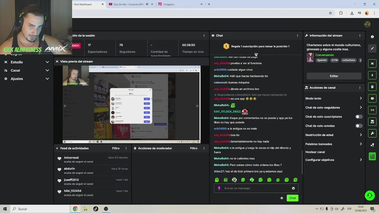Open File Explorer from the taskbar
The image size is (379, 213).
85,209
